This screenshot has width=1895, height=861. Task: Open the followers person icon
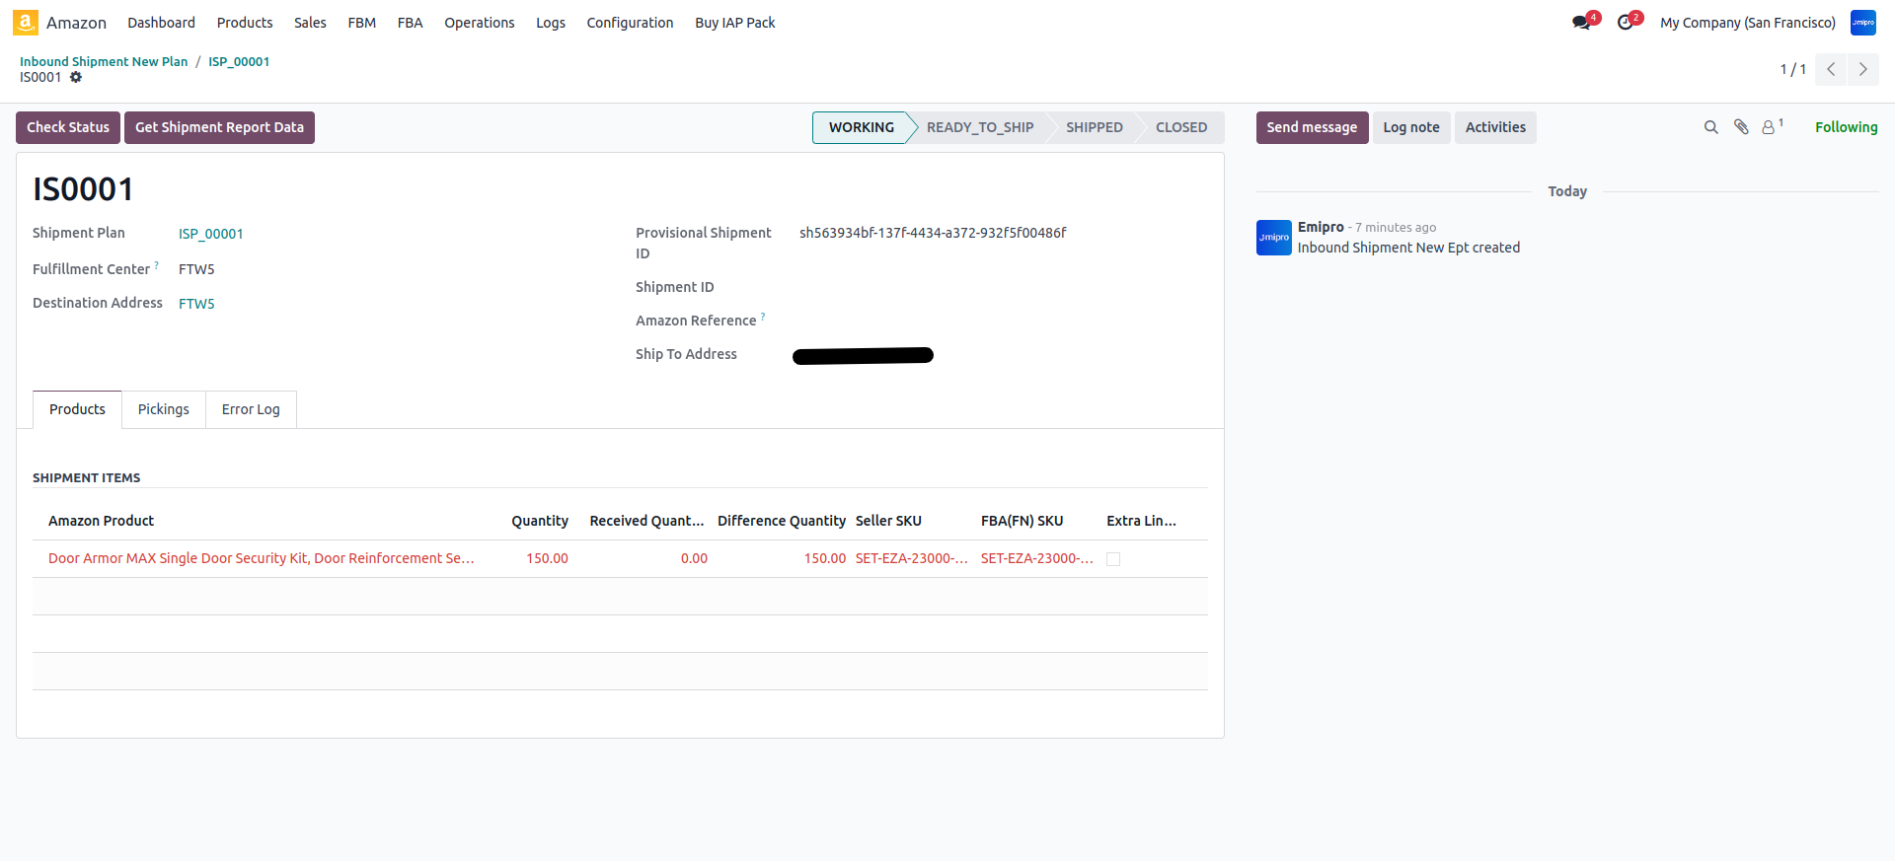click(1769, 127)
